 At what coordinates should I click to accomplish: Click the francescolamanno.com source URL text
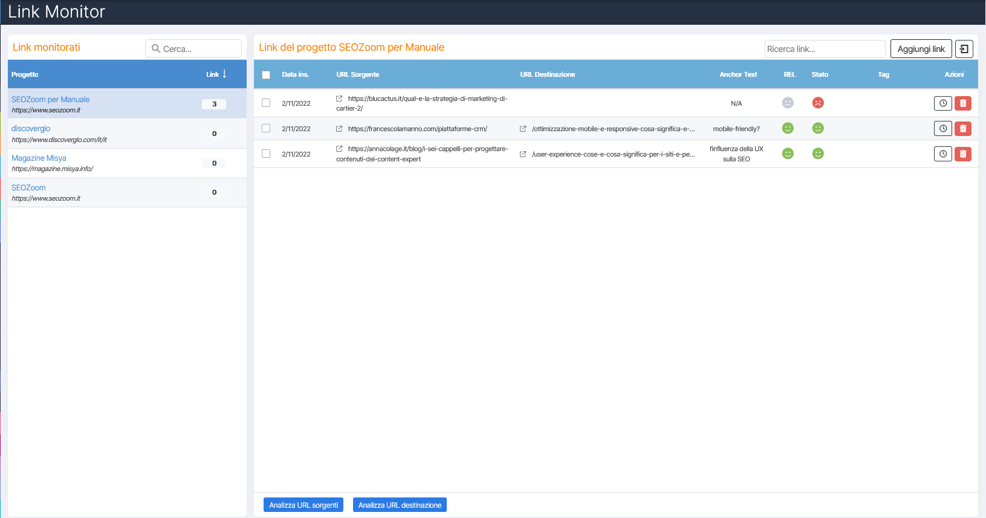[x=418, y=129]
